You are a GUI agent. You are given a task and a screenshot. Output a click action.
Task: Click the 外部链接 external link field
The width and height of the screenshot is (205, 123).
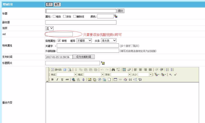tap(88, 51)
